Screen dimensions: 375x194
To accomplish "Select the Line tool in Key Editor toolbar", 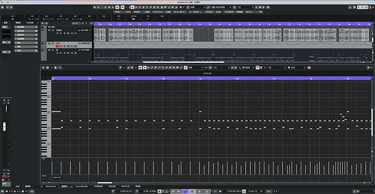I will point(181,68).
